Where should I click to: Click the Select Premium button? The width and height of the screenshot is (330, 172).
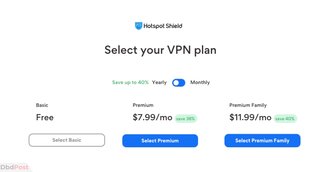(160, 141)
